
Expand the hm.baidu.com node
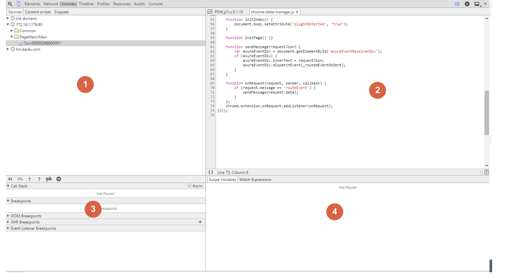(8, 49)
